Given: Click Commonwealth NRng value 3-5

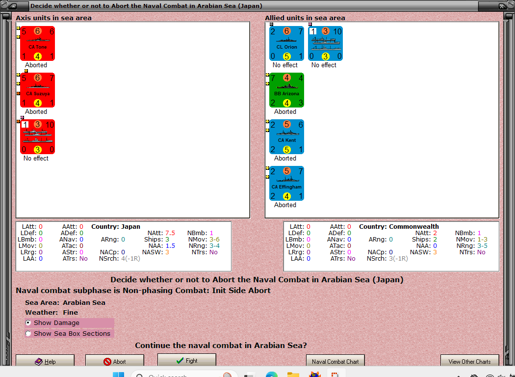Looking at the screenshot, I should click(482, 246).
